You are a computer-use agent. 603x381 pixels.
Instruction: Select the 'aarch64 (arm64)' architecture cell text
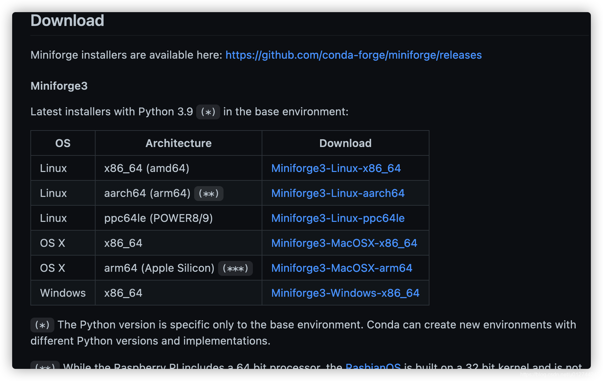pyautogui.click(x=147, y=193)
